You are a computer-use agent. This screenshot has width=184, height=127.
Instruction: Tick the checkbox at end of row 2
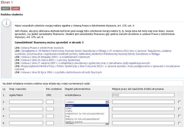(179, 102)
